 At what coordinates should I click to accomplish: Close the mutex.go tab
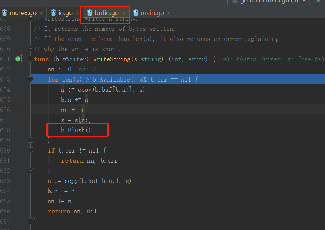(41, 13)
